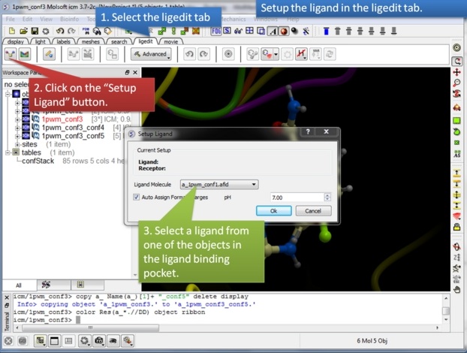Click the pH value input field
This screenshot has width=467, height=353.
[296, 197]
